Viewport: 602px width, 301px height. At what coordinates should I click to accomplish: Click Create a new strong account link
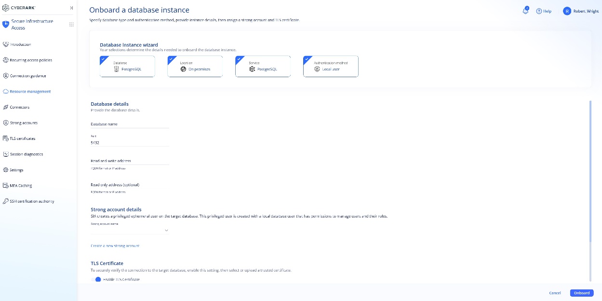[x=115, y=246]
